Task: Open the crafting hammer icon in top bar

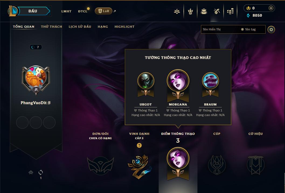Action: (x=217, y=12)
